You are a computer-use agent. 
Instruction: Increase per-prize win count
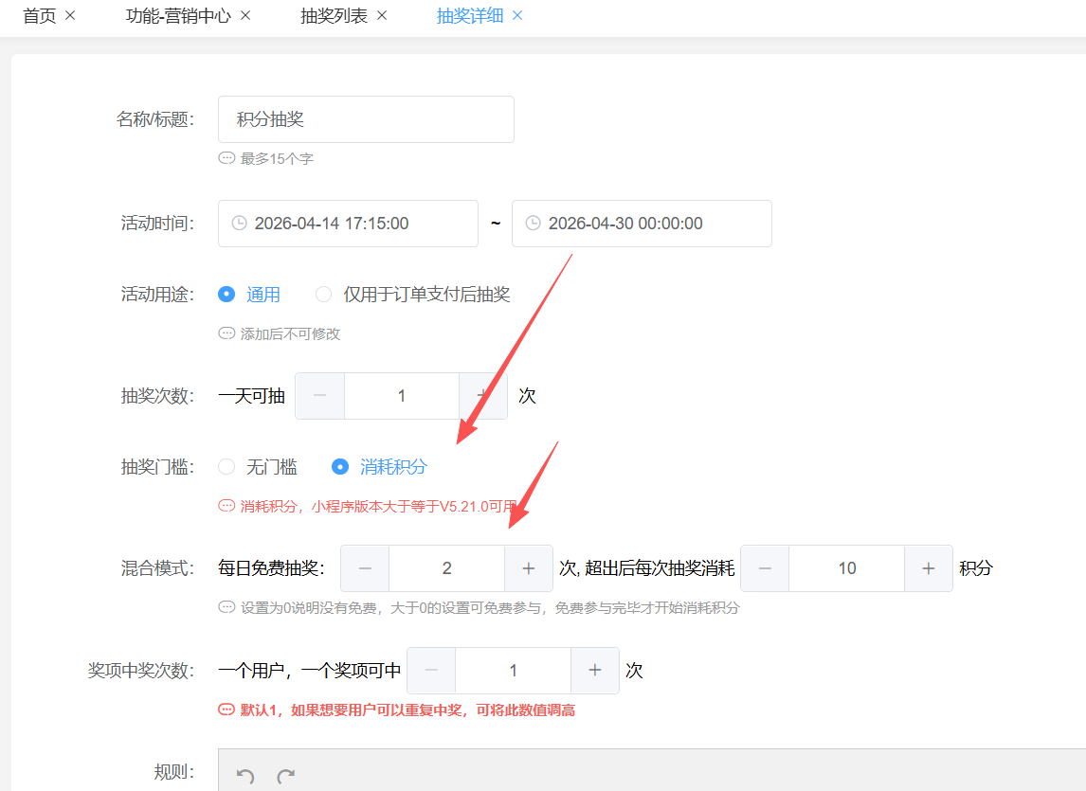pos(595,671)
